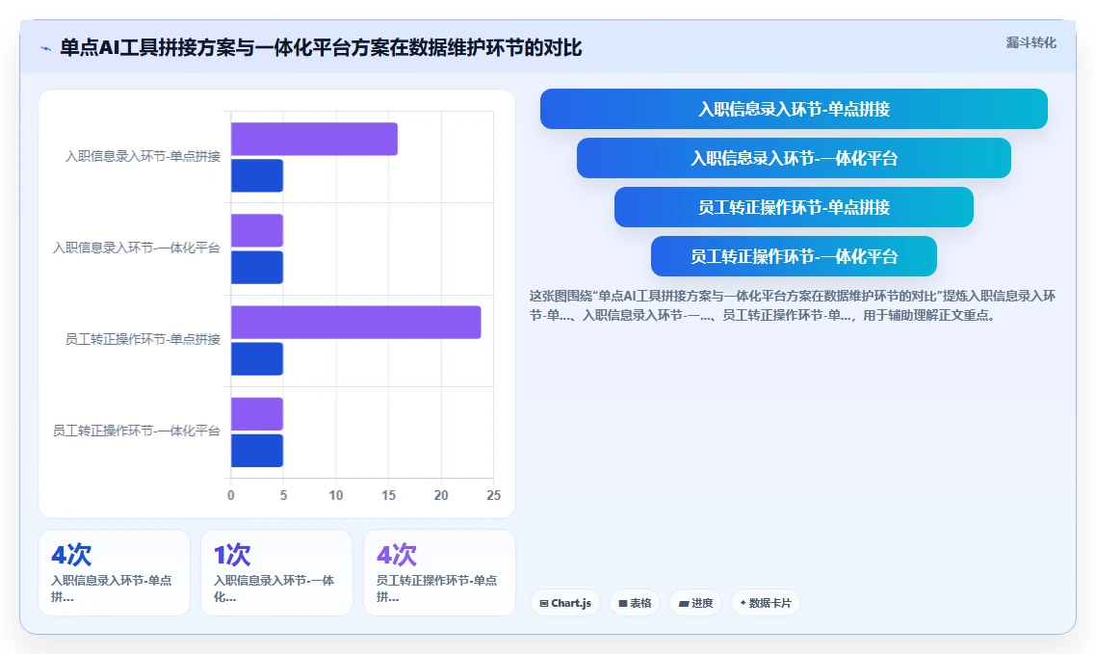Click the 数据卡片 tag
Image resolution: width=1096 pixels, height=654 pixels.
point(766,603)
